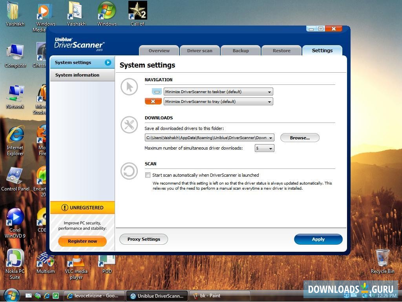
Task: Click Internet Explorer quick launch icon
Action: click(x=47, y=296)
